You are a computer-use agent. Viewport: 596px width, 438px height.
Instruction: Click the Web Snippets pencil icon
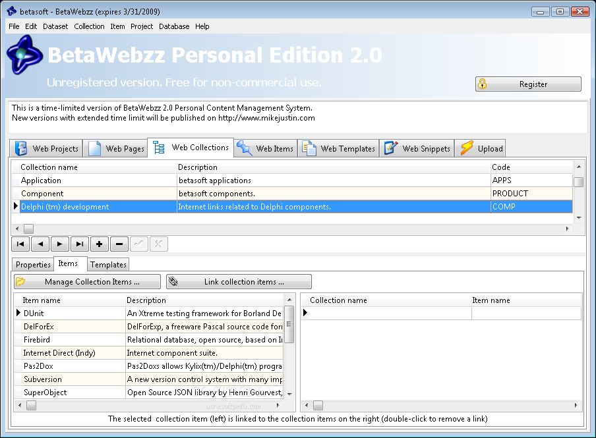click(x=391, y=148)
